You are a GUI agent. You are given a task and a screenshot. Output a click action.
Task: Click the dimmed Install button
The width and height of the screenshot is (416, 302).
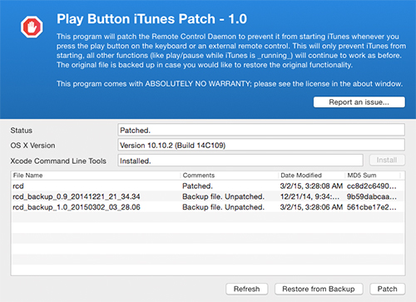[x=387, y=160]
